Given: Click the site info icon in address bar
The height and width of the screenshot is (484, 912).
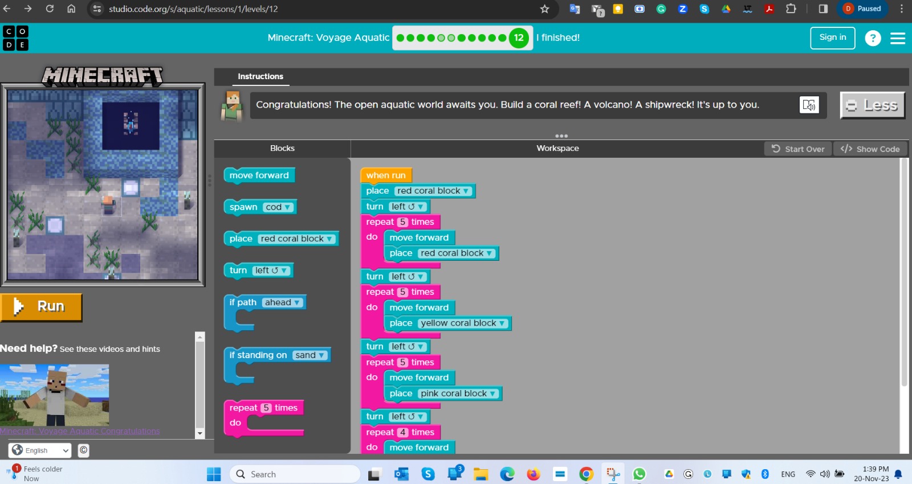Looking at the screenshot, I should coord(97,9).
